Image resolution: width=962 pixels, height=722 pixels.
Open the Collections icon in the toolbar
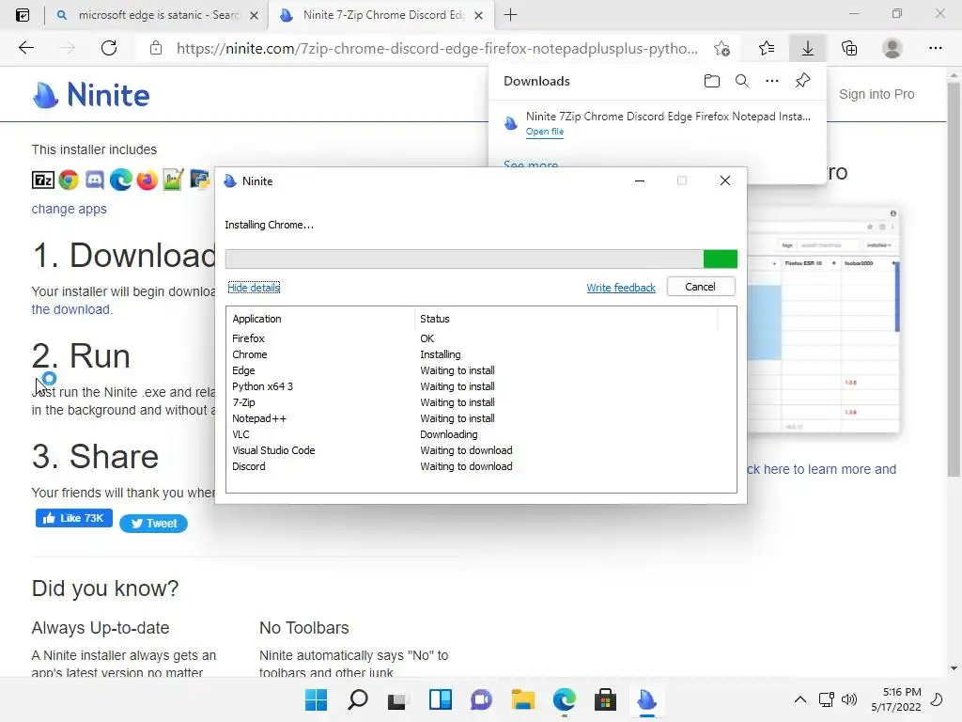(849, 48)
